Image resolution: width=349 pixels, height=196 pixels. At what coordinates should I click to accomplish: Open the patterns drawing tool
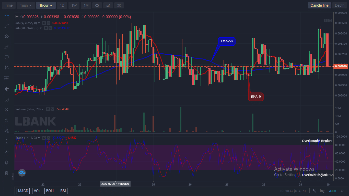(x=7, y=68)
